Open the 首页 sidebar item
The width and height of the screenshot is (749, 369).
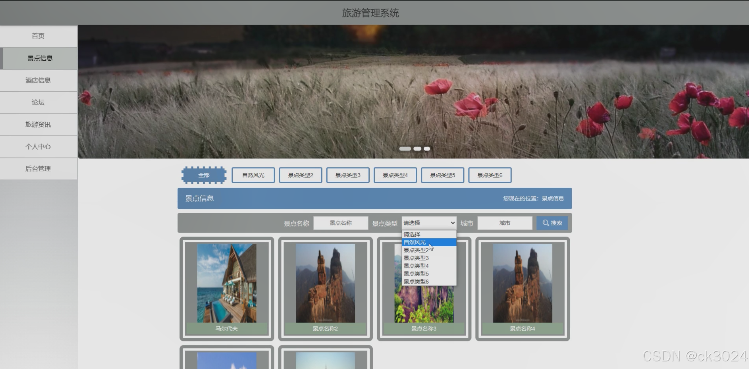click(x=38, y=36)
